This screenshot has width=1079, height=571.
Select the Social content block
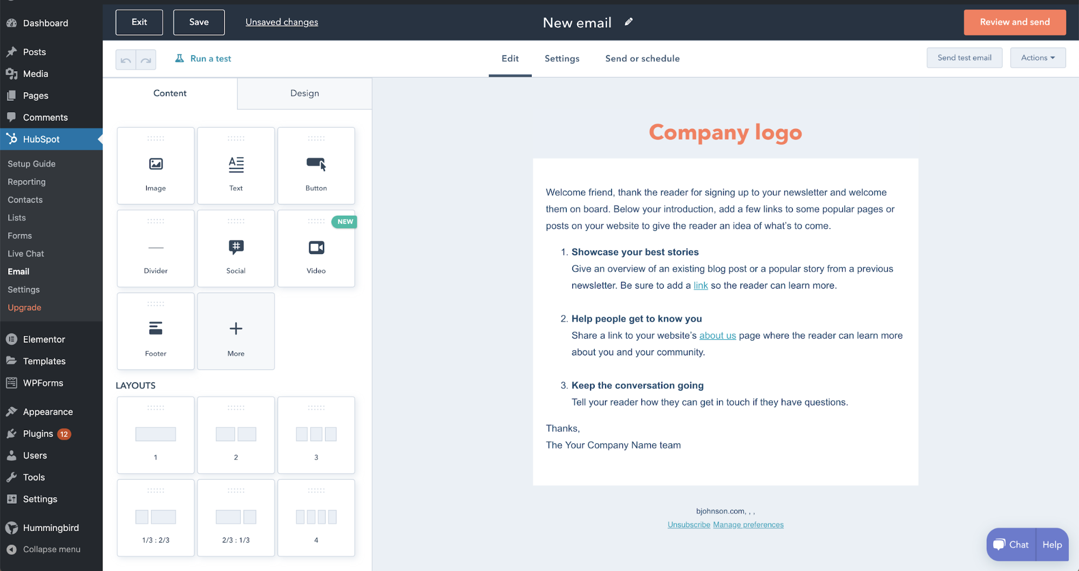tap(236, 248)
